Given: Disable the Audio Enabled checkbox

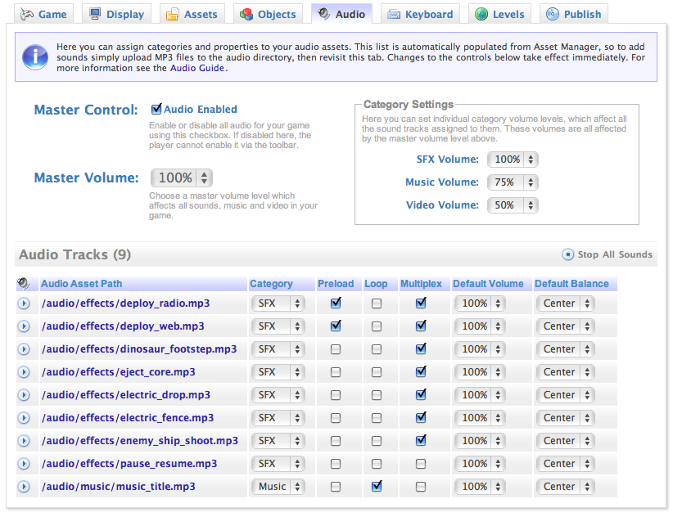Looking at the screenshot, I should click(x=156, y=109).
